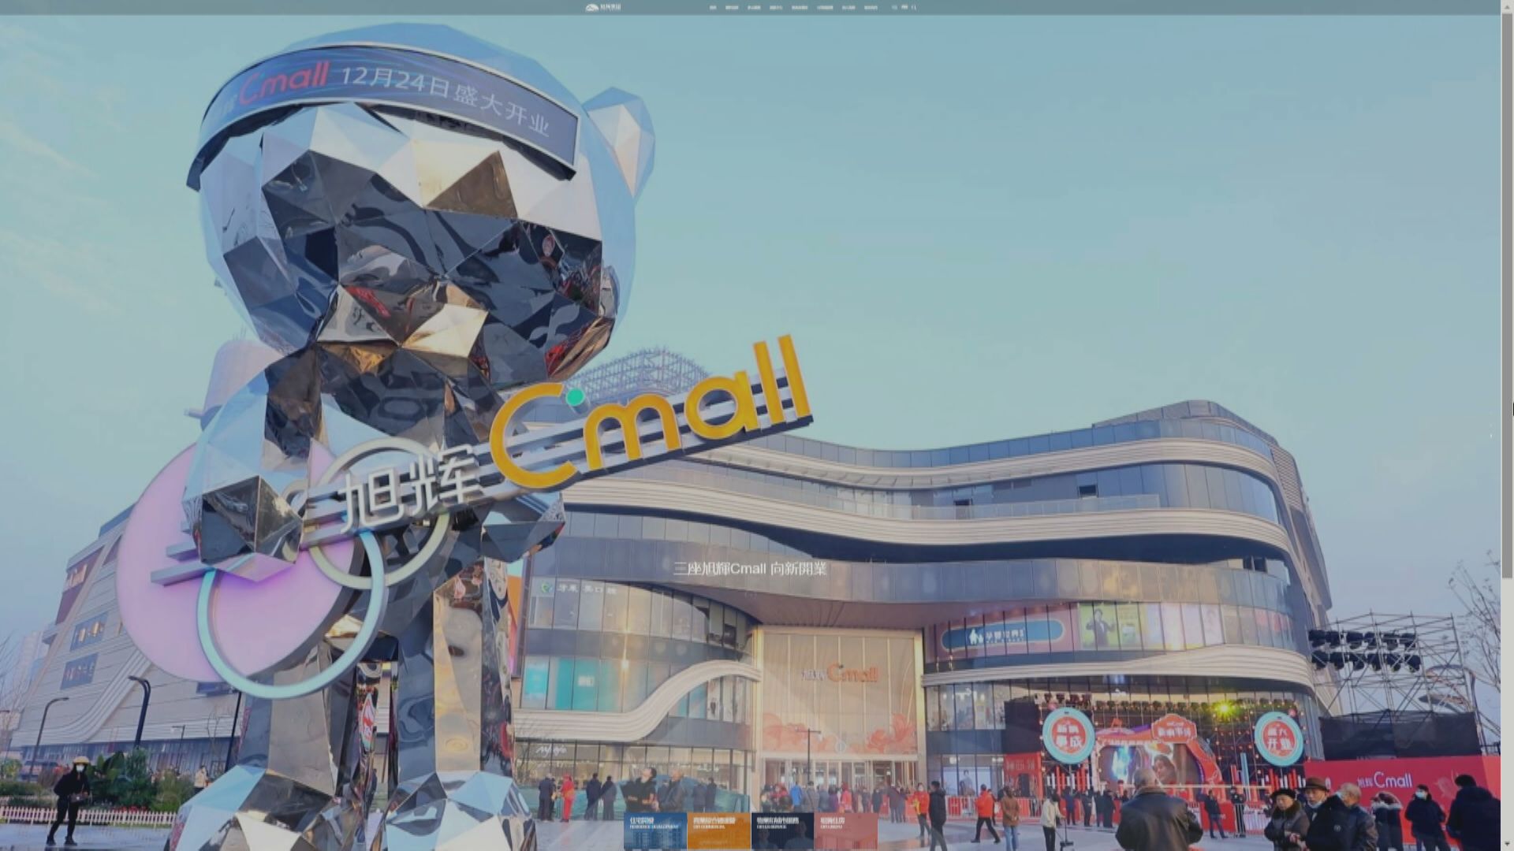
Task: Click the 三座旭輝Cmall 向新開業 banner caption
Action: (749, 569)
